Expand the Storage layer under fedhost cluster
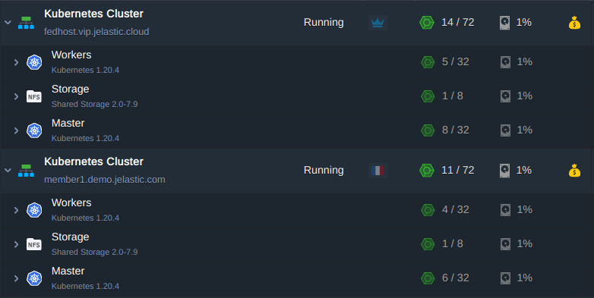 tap(16, 96)
